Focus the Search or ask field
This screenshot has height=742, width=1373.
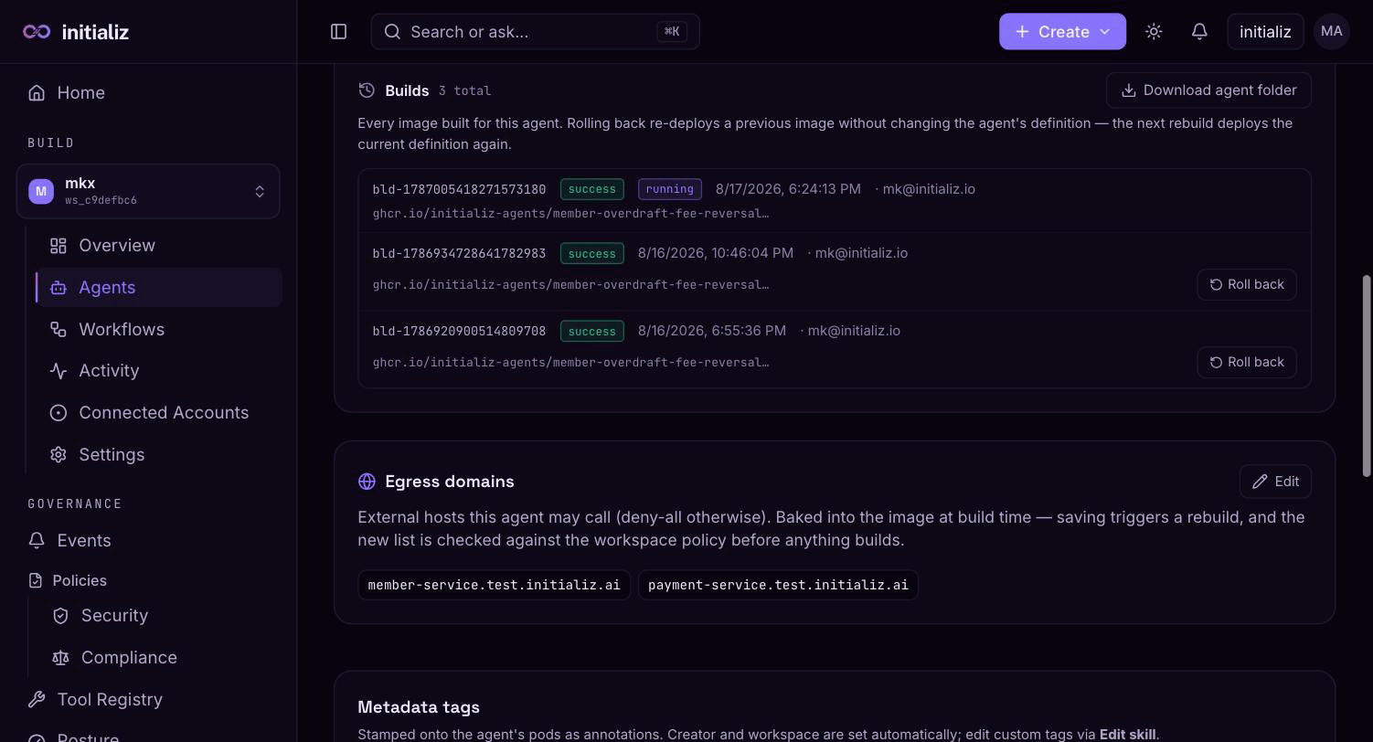535,32
